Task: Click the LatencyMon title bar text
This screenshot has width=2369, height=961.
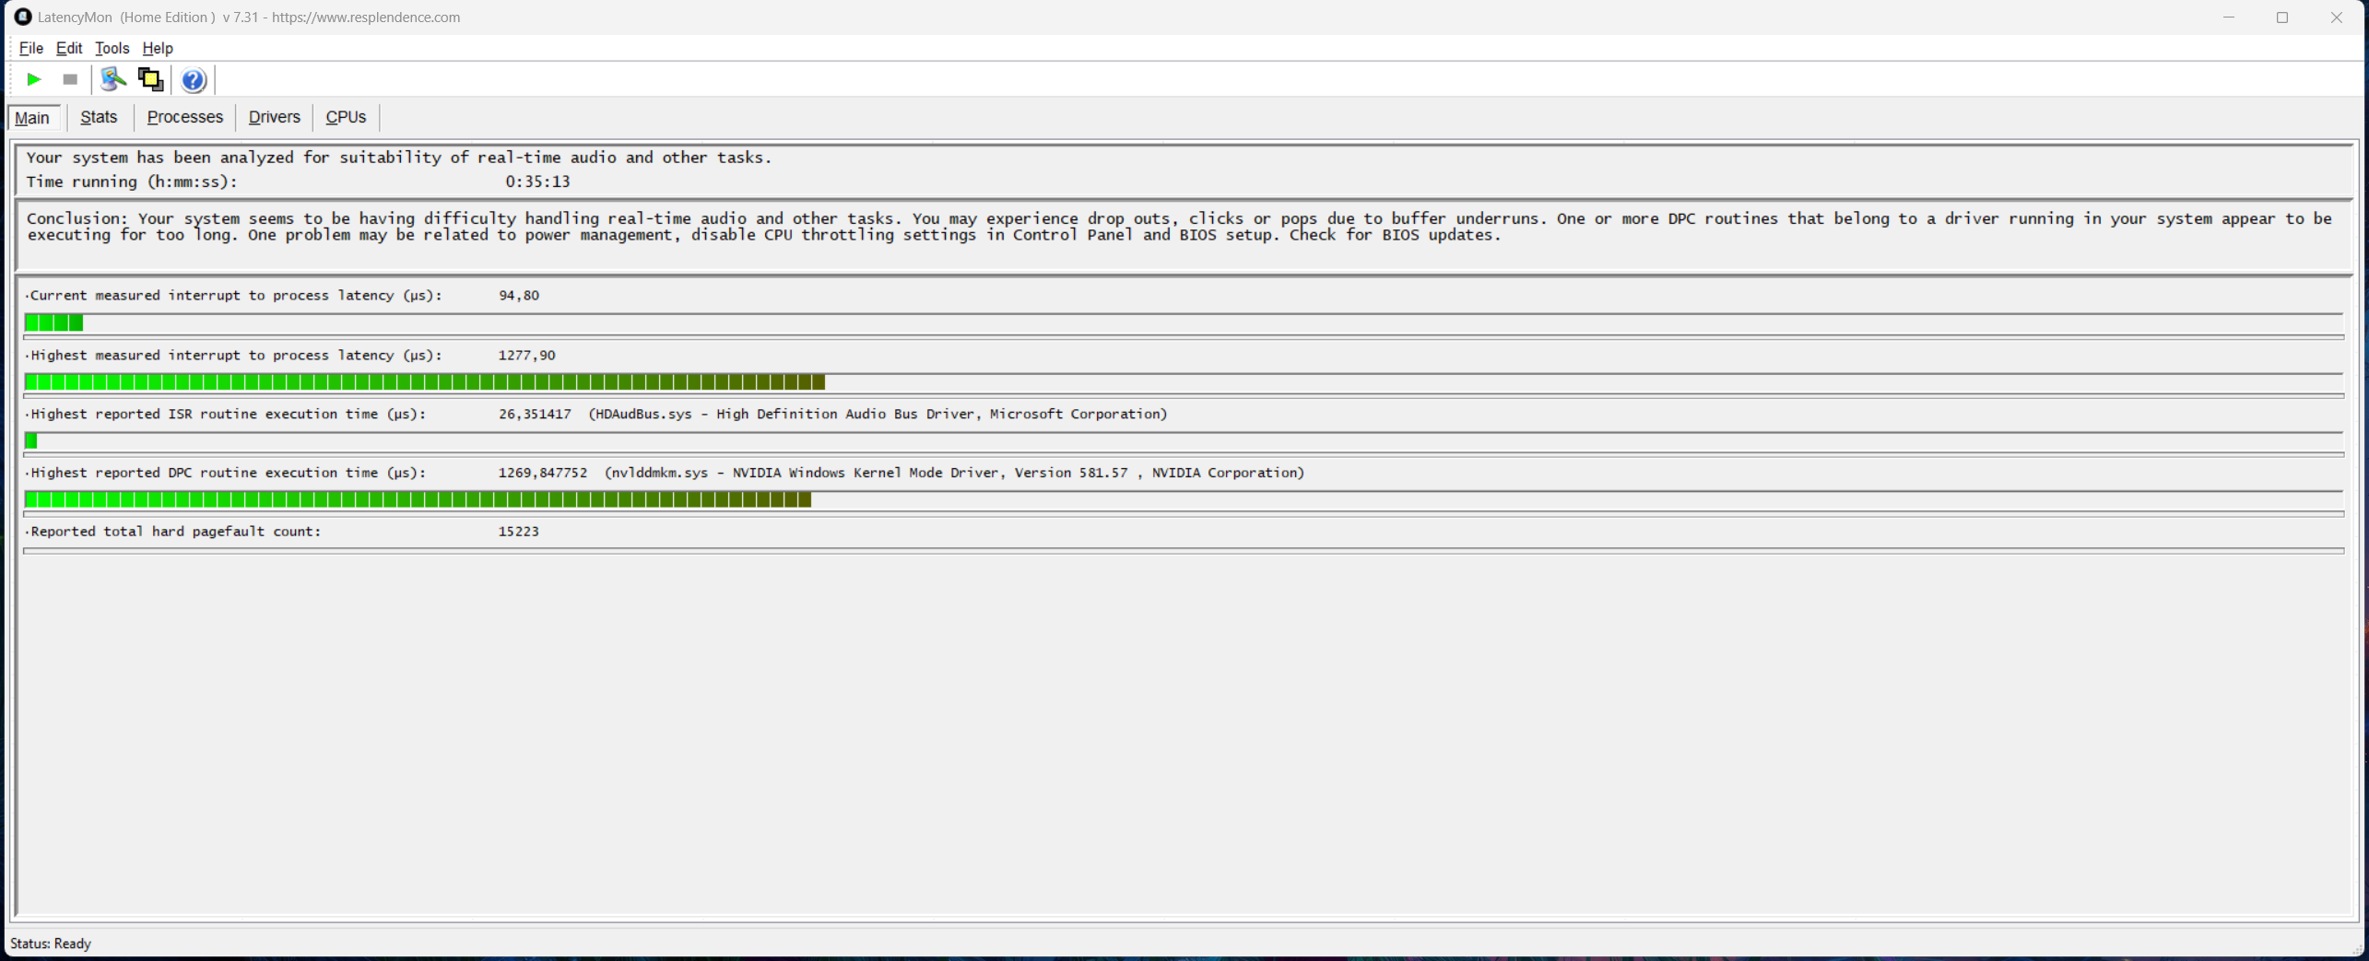Action: tap(249, 18)
